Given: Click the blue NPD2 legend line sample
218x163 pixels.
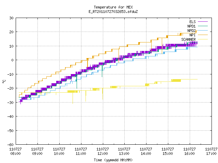Looking at the screenshot, I should [x=203, y=30].
